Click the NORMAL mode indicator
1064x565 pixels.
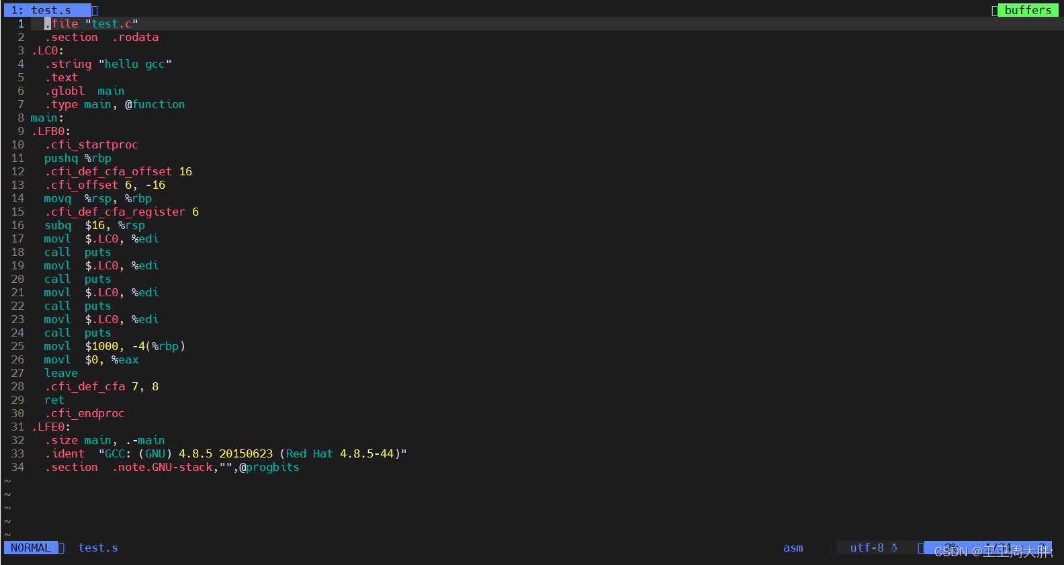(30, 548)
